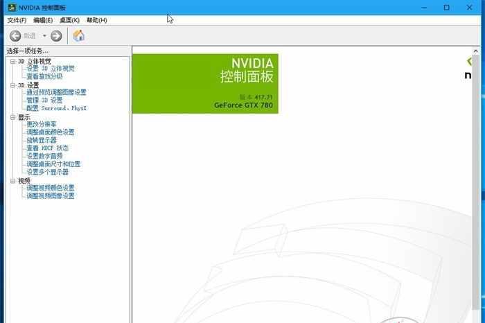Open 管理 3D 设置 link
This screenshot has width=485, height=323.
(44, 101)
